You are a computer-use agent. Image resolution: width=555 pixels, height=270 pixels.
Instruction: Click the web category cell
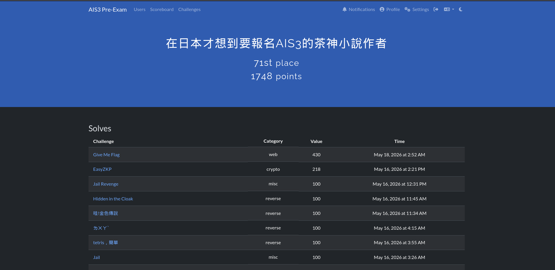273,155
